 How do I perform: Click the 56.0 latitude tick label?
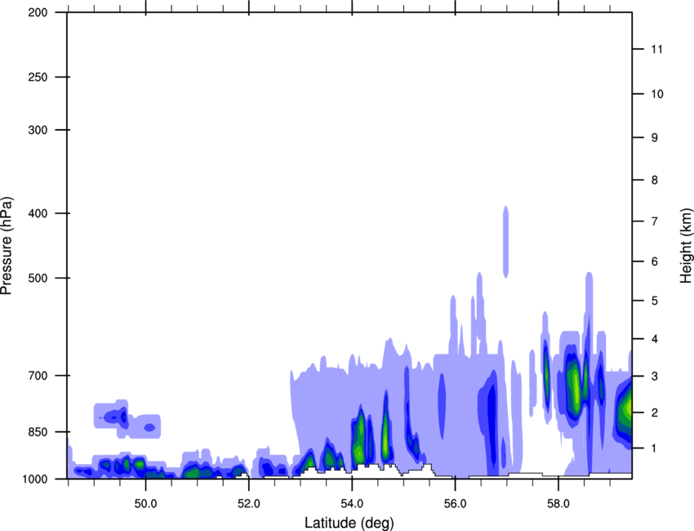coord(456,504)
